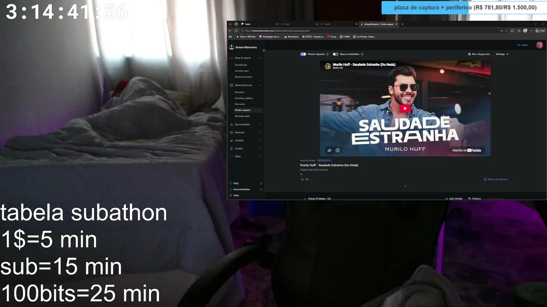
Task: Click the Add Media button
Action: [454, 199]
